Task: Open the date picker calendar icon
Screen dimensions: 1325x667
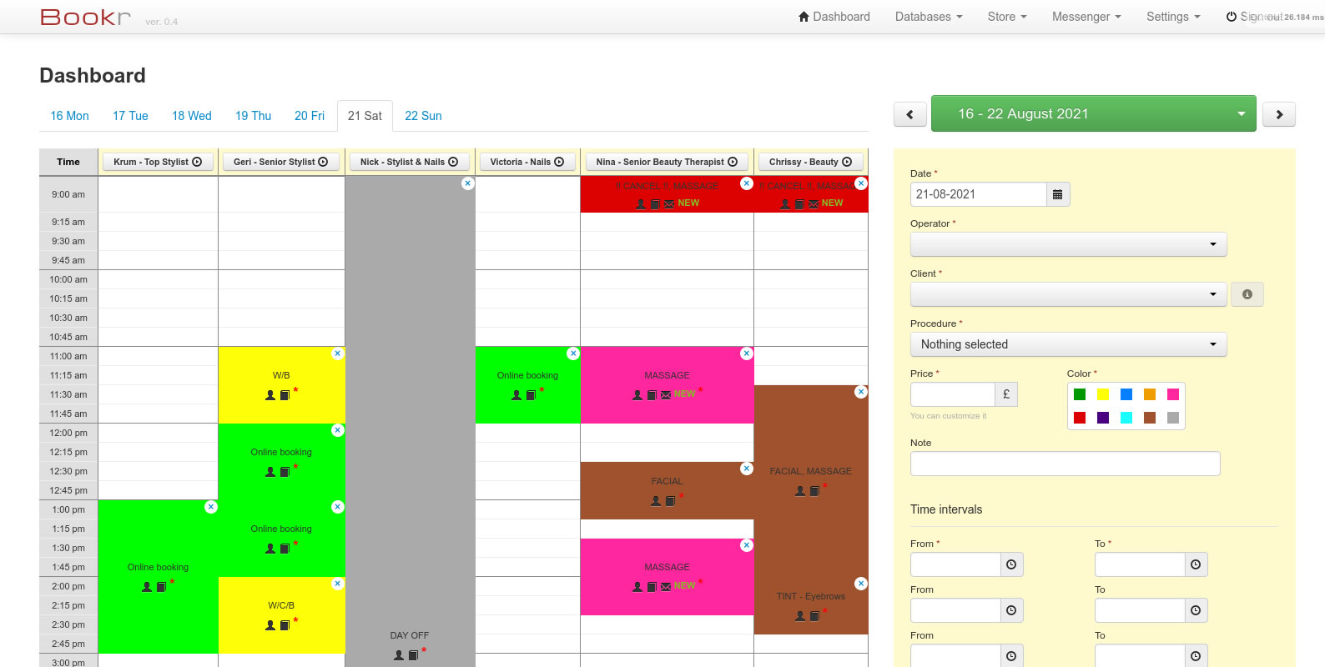Action: click(x=1057, y=194)
